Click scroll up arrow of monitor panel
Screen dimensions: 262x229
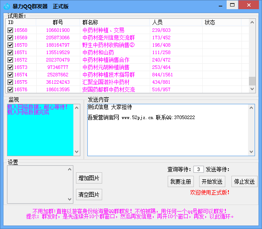tap(77, 107)
